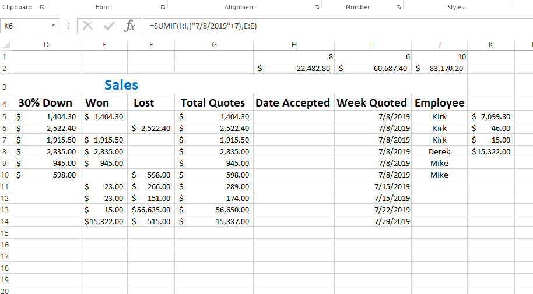Select cell J1 containing 10
Image resolution: width=533 pixels, height=294 pixels.
click(x=440, y=56)
